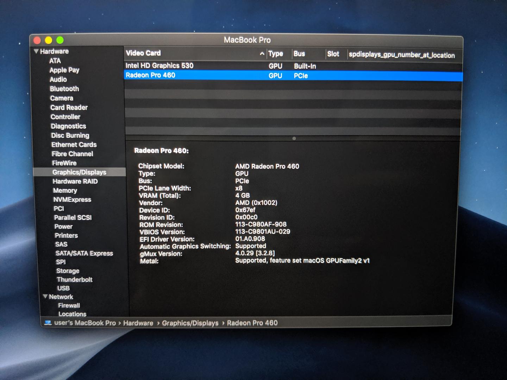Toggle the Video Card sort arrow
Screen dimensions: 507x380
pyautogui.click(x=262, y=54)
